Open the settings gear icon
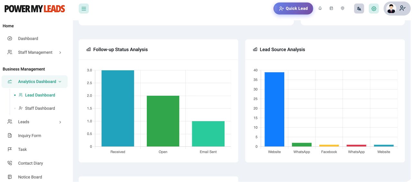 [374, 9]
